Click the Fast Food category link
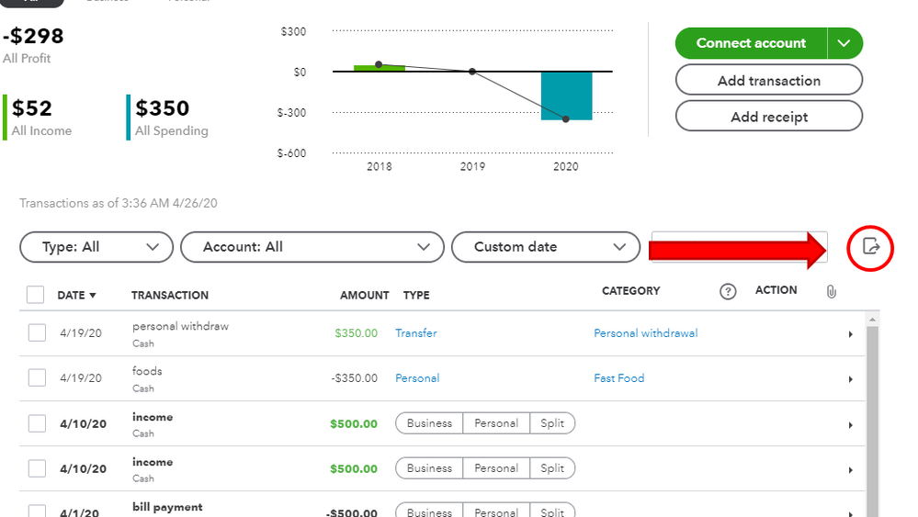918x517 pixels. point(618,377)
